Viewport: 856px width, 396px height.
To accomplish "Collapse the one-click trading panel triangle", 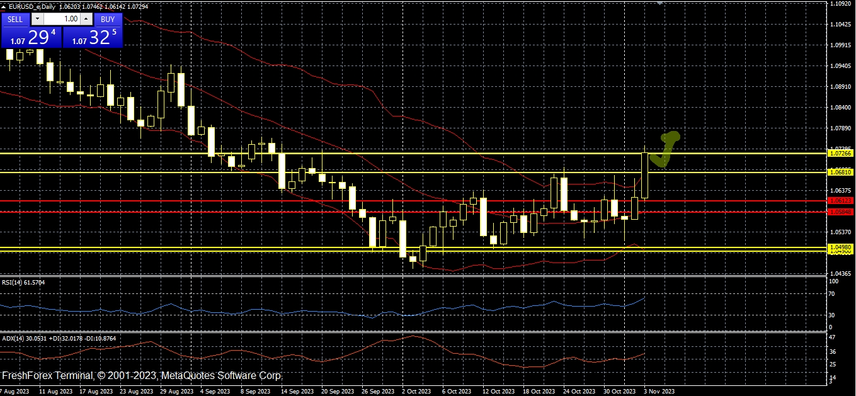I will (x=4, y=6).
